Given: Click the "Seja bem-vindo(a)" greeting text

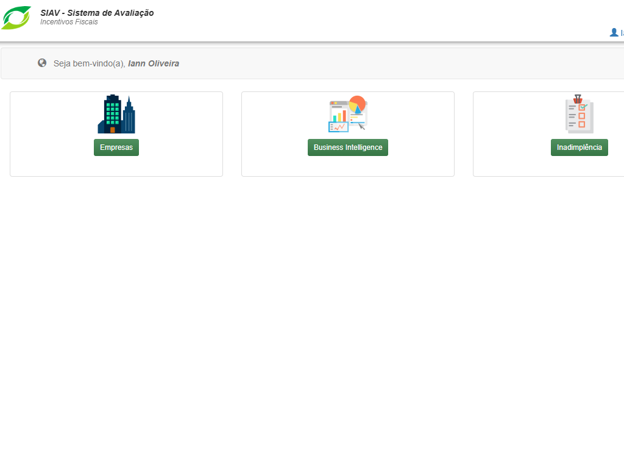Looking at the screenshot, I should tap(89, 63).
